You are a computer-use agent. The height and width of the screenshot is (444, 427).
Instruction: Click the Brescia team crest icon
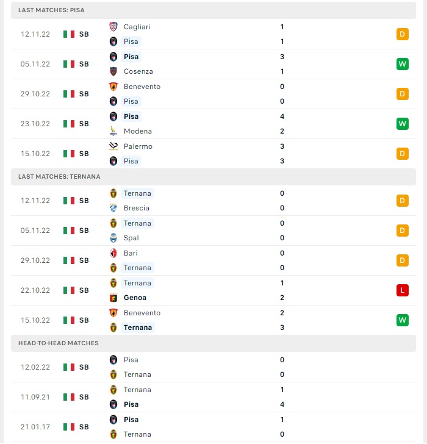point(113,208)
